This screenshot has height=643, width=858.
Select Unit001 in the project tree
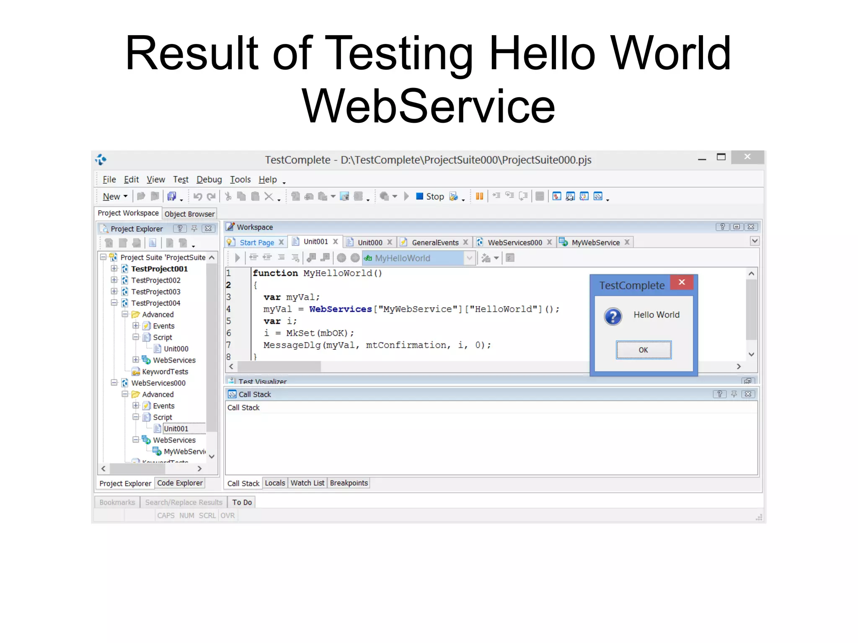pyautogui.click(x=176, y=429)
